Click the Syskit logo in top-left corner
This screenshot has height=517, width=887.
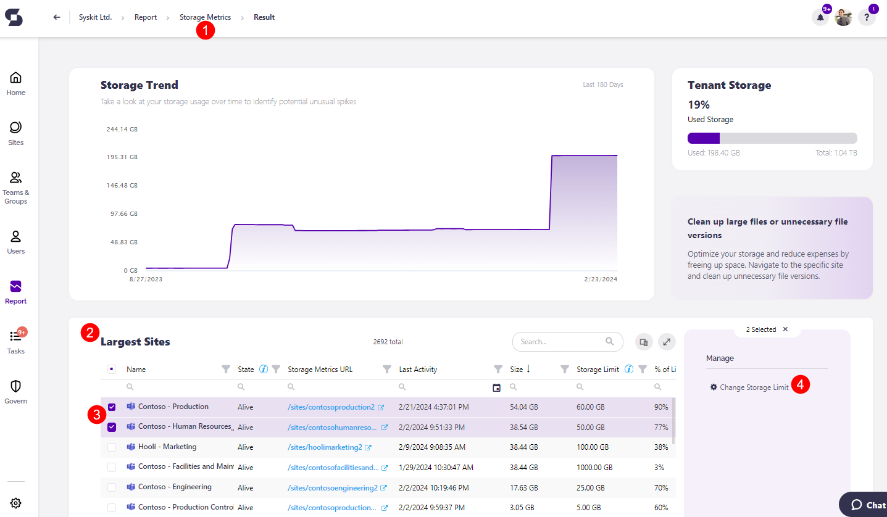[x=14, y=17]
